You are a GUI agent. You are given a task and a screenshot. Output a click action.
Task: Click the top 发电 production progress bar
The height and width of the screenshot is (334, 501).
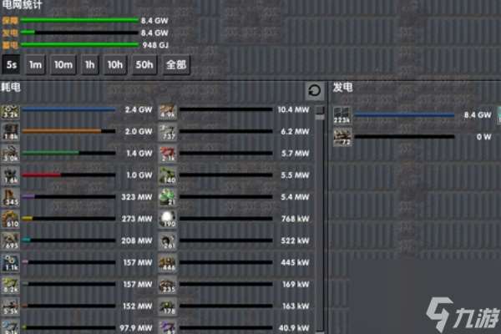[x=79, y=33]
